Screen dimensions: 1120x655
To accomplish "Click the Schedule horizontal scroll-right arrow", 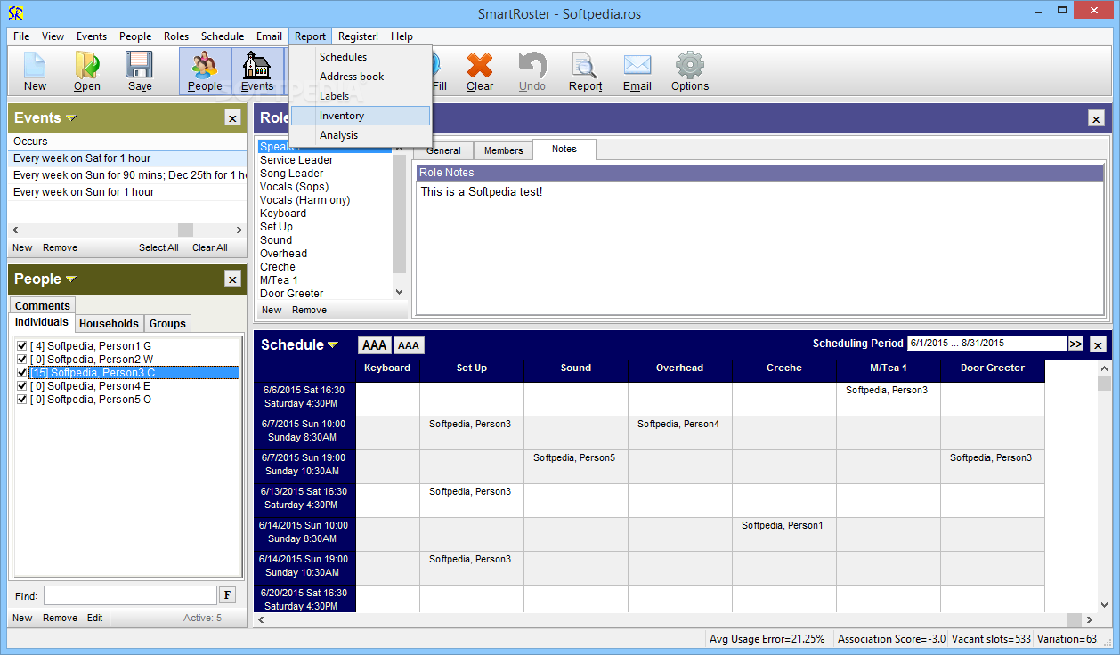I will point(1091,619).
